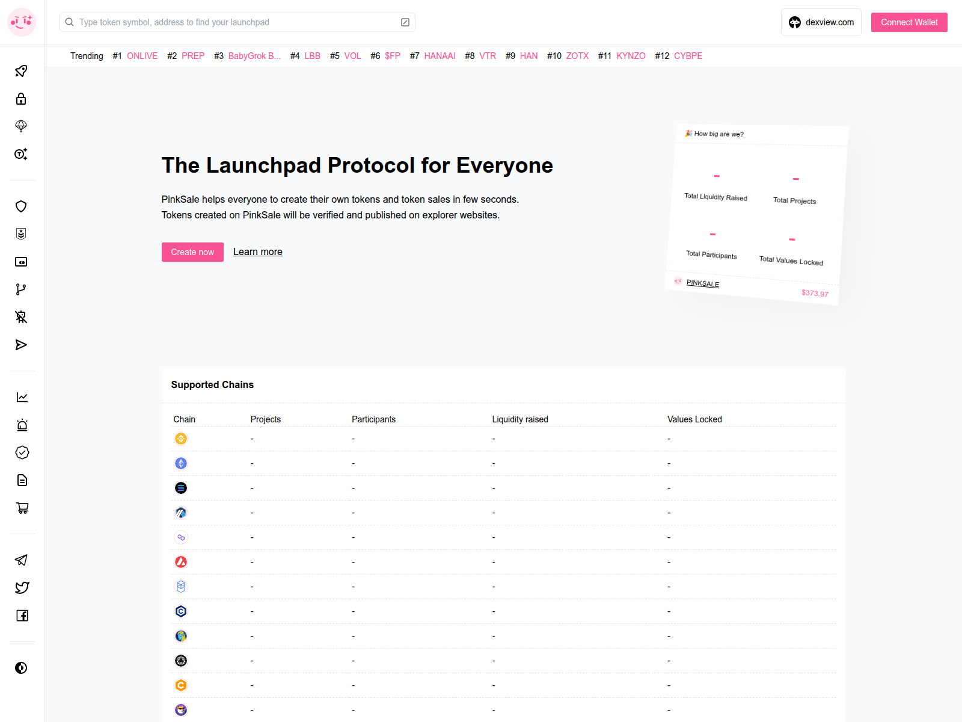Open the shopping cart sidebar icon
This screenshot has width=962, height=722.
[x=22, y=508]
